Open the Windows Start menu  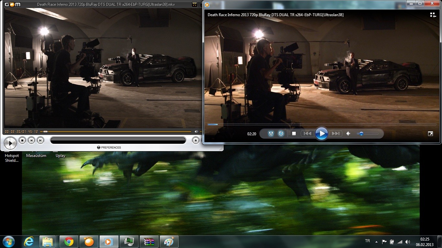tap(8, 242)
